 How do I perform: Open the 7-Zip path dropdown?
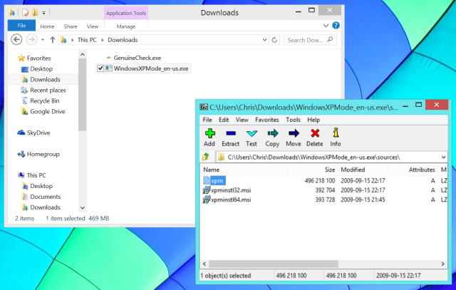443,157
